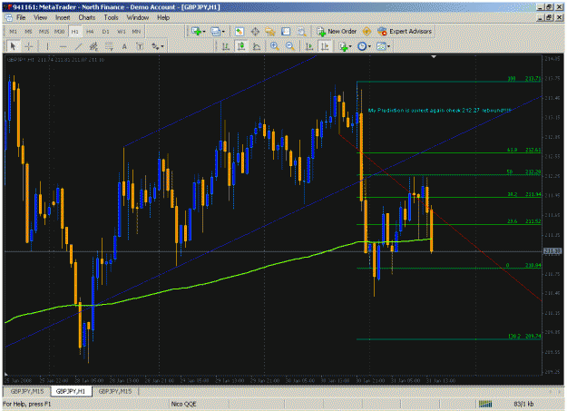
Task: Open the View menu
Action: coord(41,17)
